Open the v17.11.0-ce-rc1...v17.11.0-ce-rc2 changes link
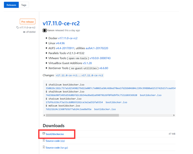The height and width of the screenshot is (154, 193). click(x=80, y=75)
